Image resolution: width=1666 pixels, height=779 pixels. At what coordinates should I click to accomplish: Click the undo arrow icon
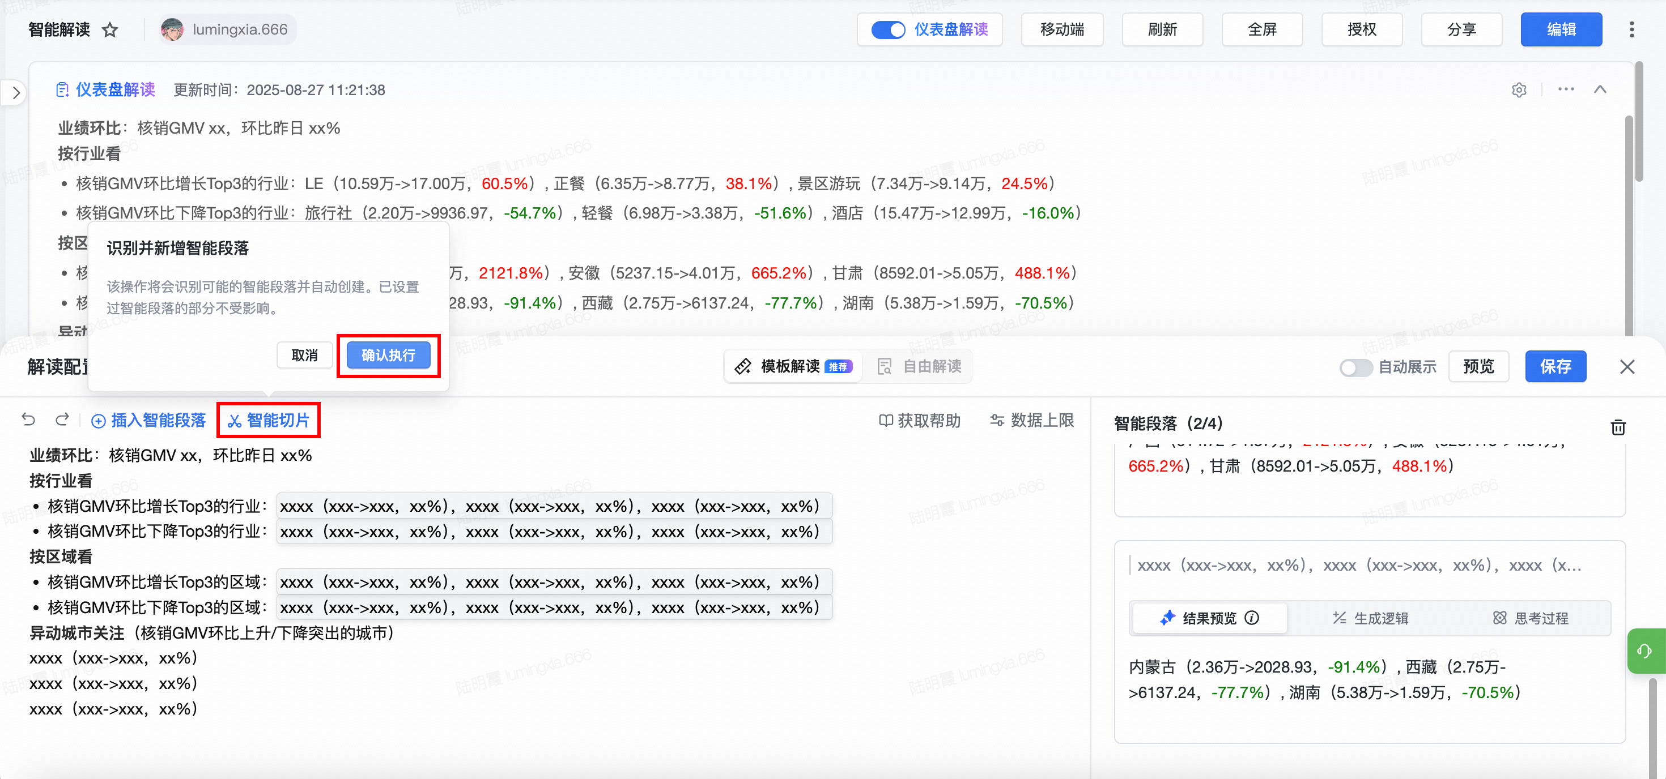tap(28, 420)
